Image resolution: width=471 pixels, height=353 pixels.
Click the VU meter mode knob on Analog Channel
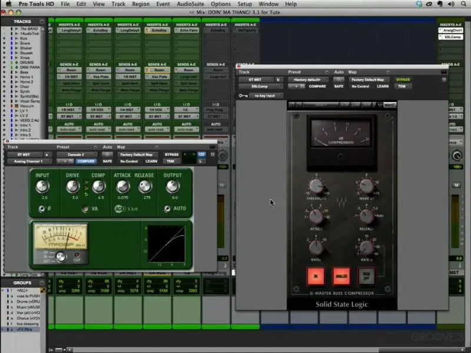[61, 257]
